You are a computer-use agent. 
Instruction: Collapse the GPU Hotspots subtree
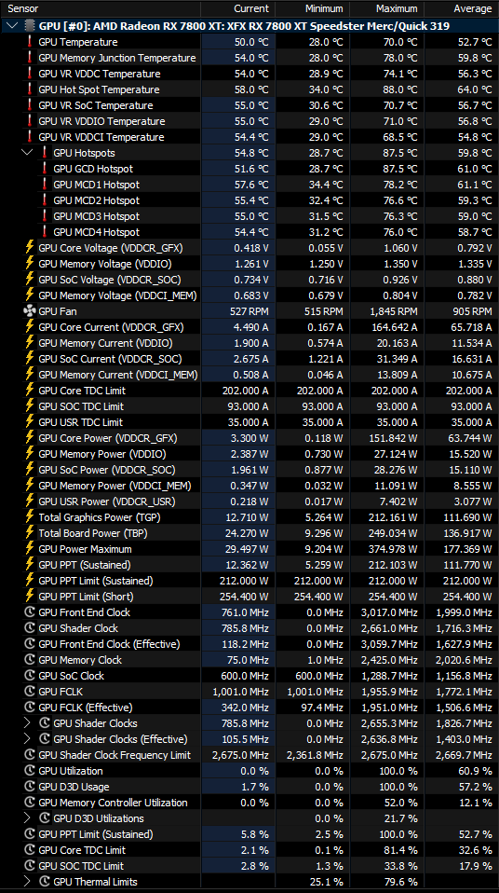(27, 153)
